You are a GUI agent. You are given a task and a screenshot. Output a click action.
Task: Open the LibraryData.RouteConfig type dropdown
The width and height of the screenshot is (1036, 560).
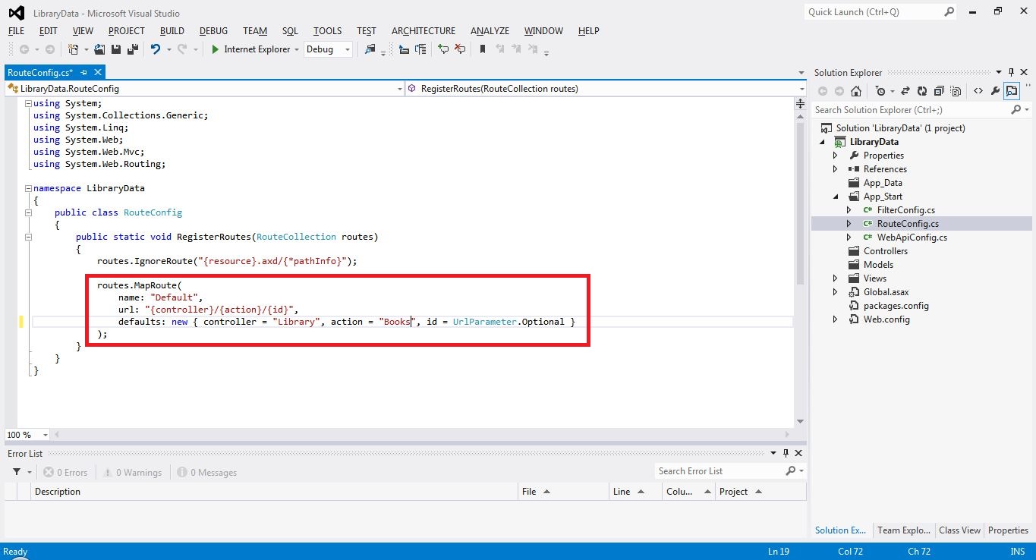(400, 89)
